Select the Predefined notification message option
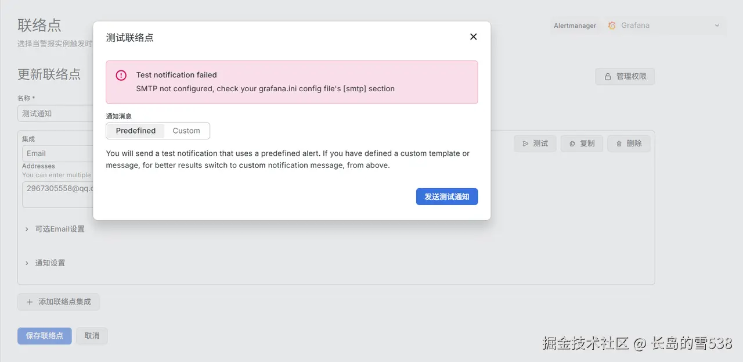743x362 pixels. click(136, 131)
